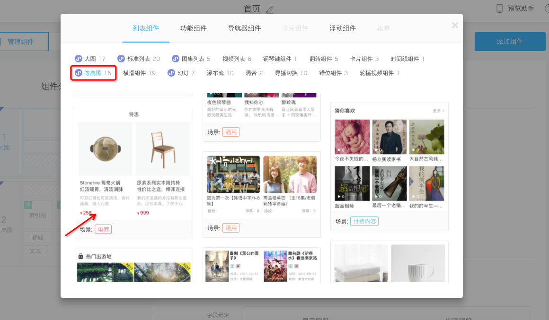The width and height of the screenshot is (549, 320).
Task: Close the component picker dialog
Action: tap(455, 25)
